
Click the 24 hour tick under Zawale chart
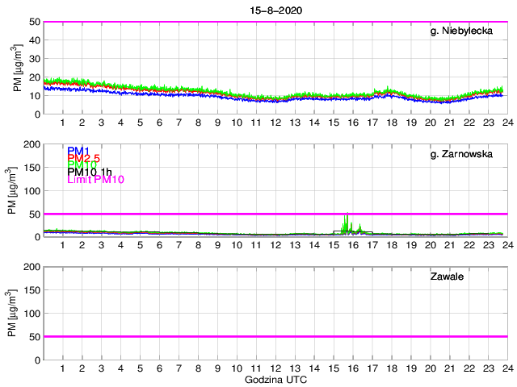coord(507,368)
